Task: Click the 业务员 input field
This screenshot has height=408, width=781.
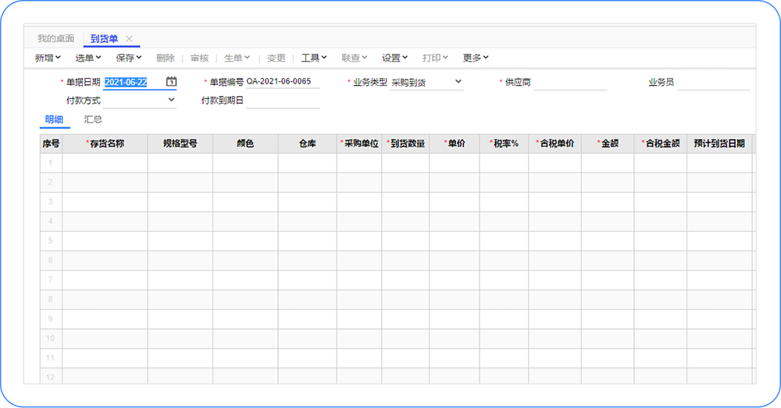Action: pyautogui.click(x=712, y=83)
